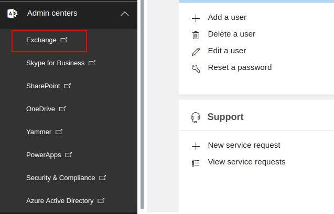The width and height of the screenshot is (334, 214).
Task: Select Add a user text link
Action: pyautogui.click(x=227, y=17)
